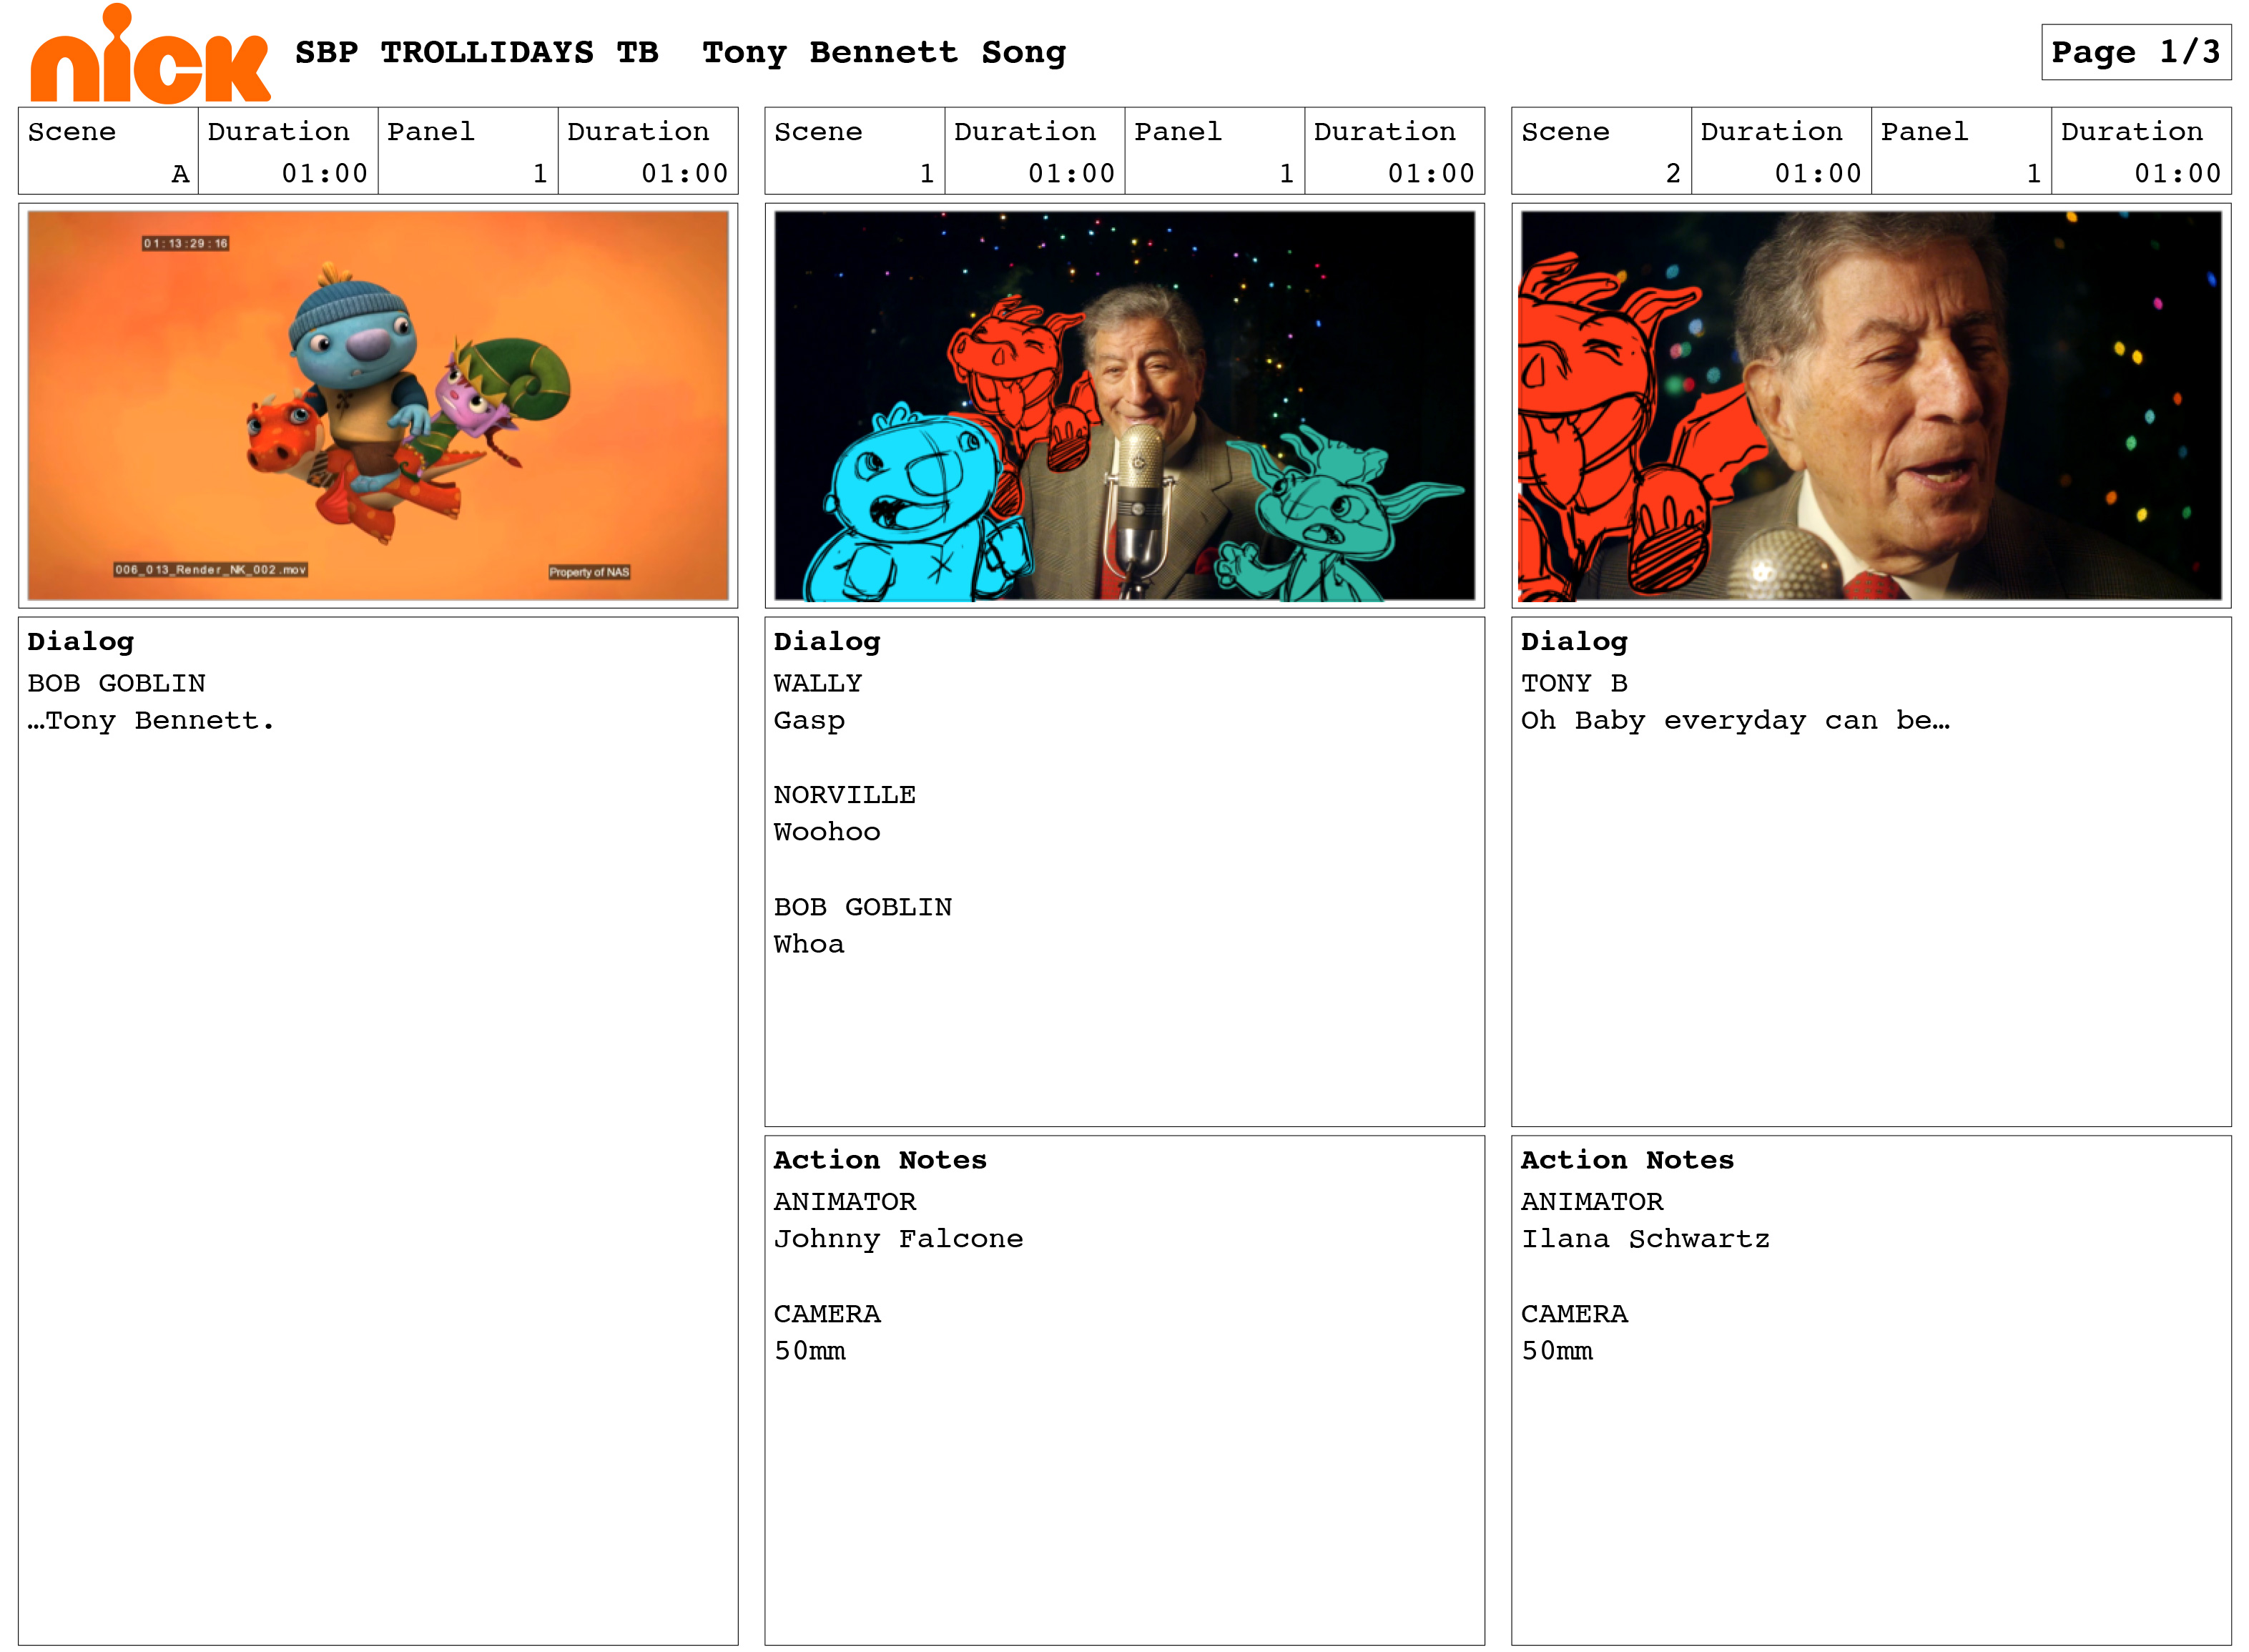Viewport: 2249px width, 1652px height.
Task: Click '50mm' under Johnny Falcone's notes
Action: pos(810,1351)
